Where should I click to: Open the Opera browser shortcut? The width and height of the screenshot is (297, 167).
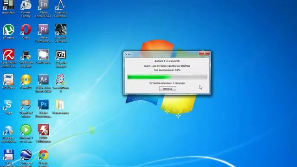tap(26, 32)
